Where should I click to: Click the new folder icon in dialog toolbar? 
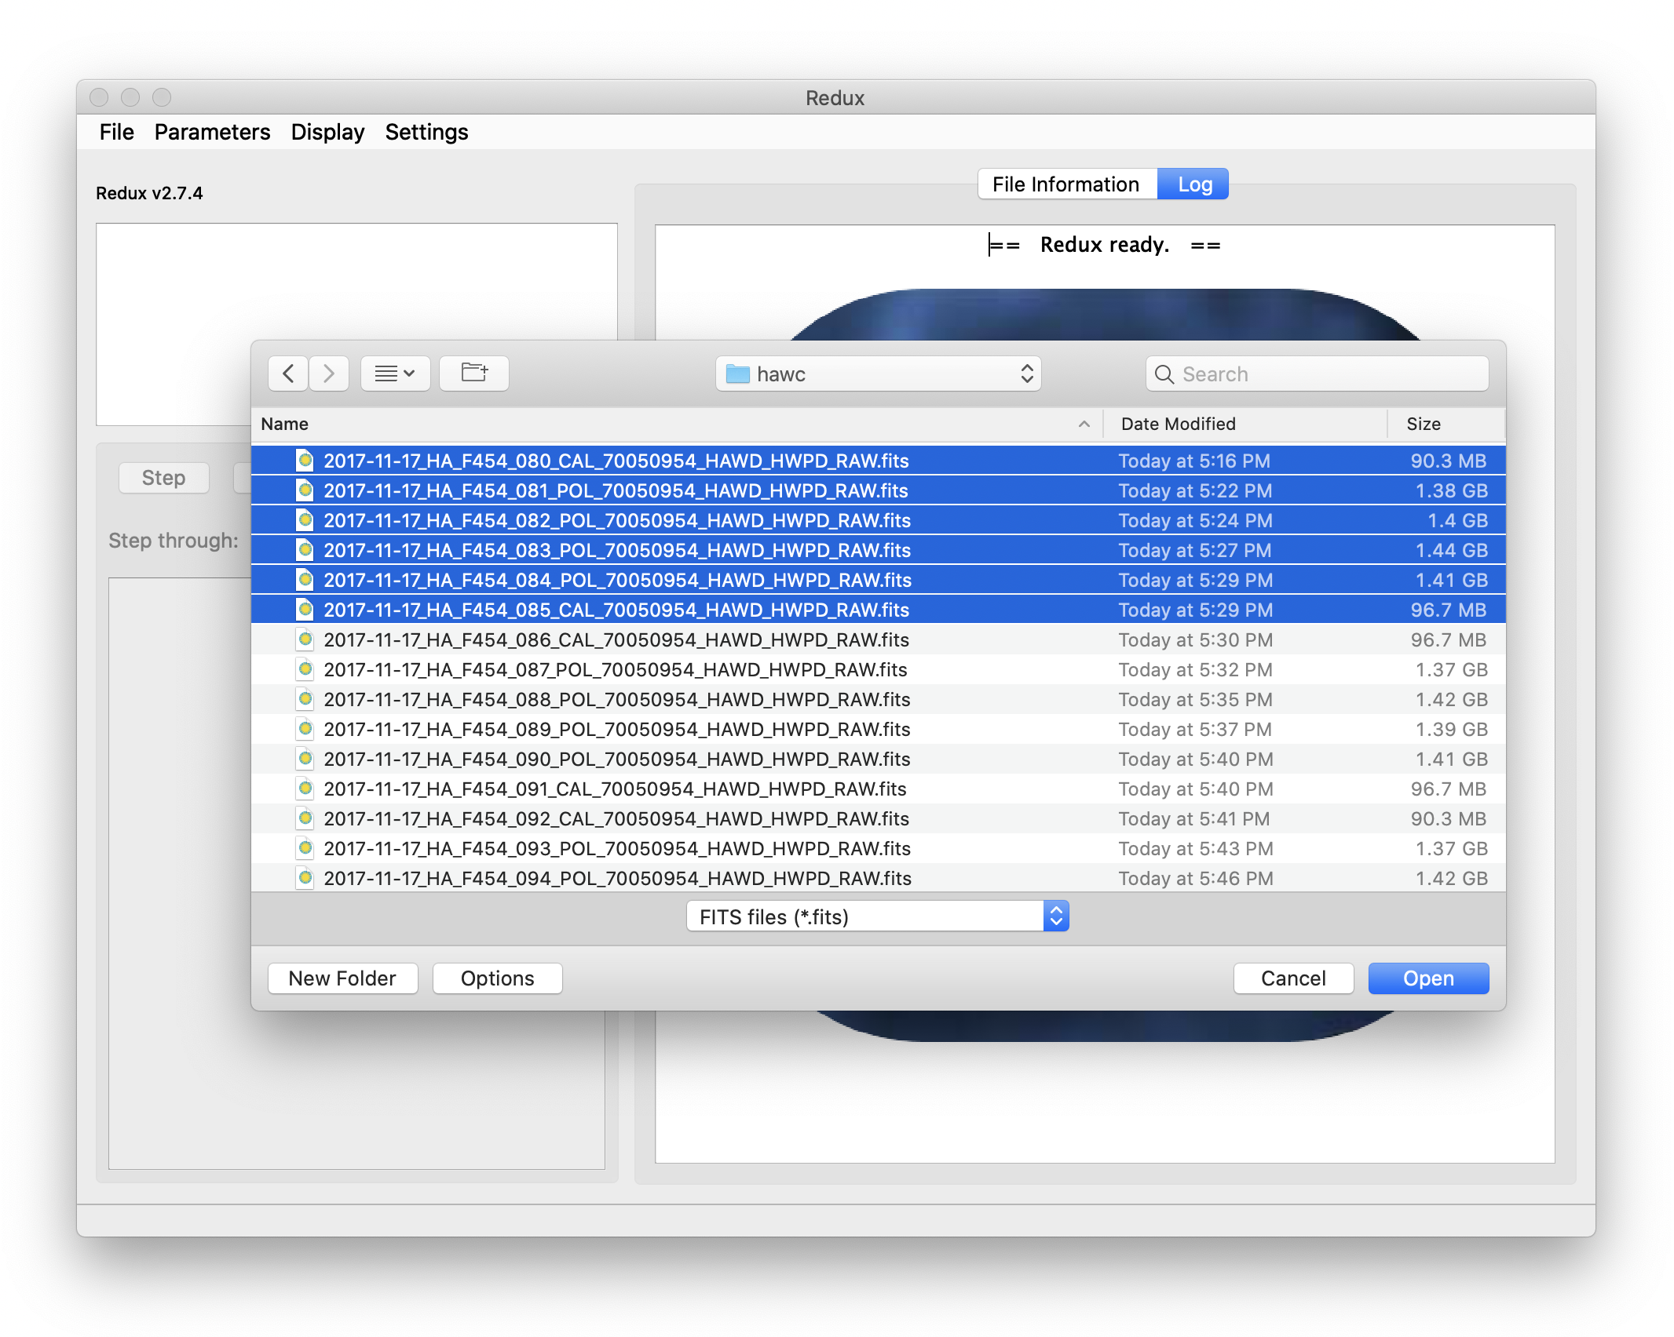pos(474,373)
